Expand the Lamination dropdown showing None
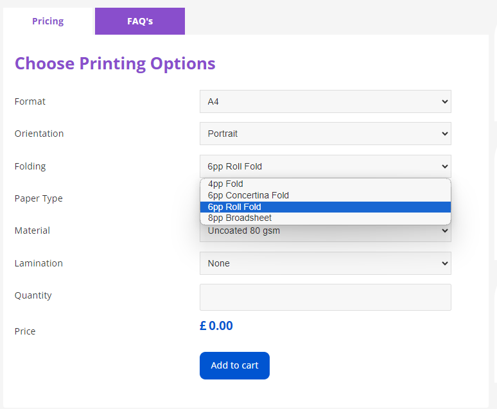This screenshot has height=409, width=497. point(325,263)
